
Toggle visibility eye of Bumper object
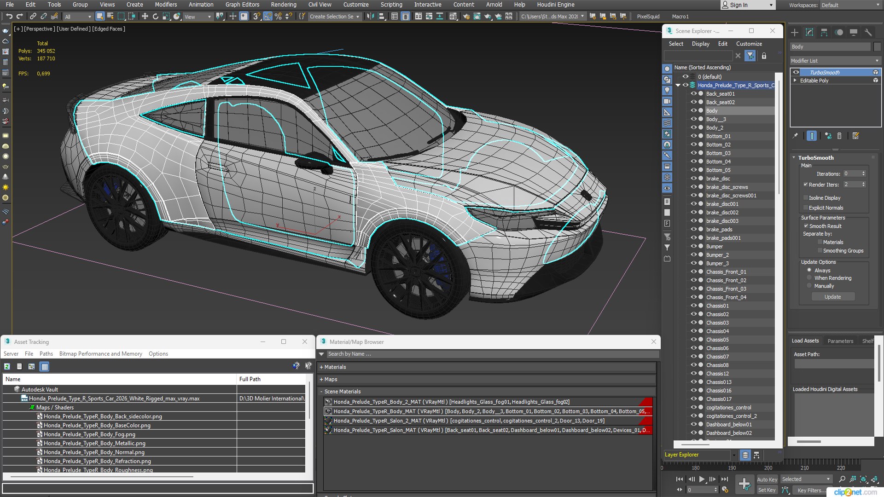pyautogui.click(x=693, y=246)
